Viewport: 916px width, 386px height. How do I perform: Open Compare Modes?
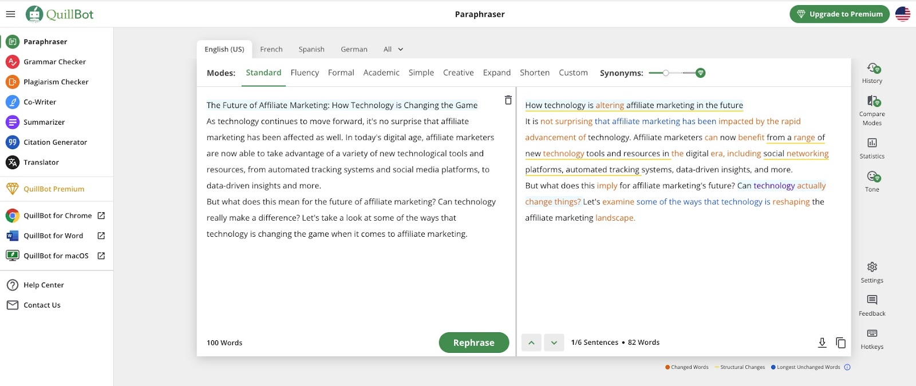tap(872, 110)
